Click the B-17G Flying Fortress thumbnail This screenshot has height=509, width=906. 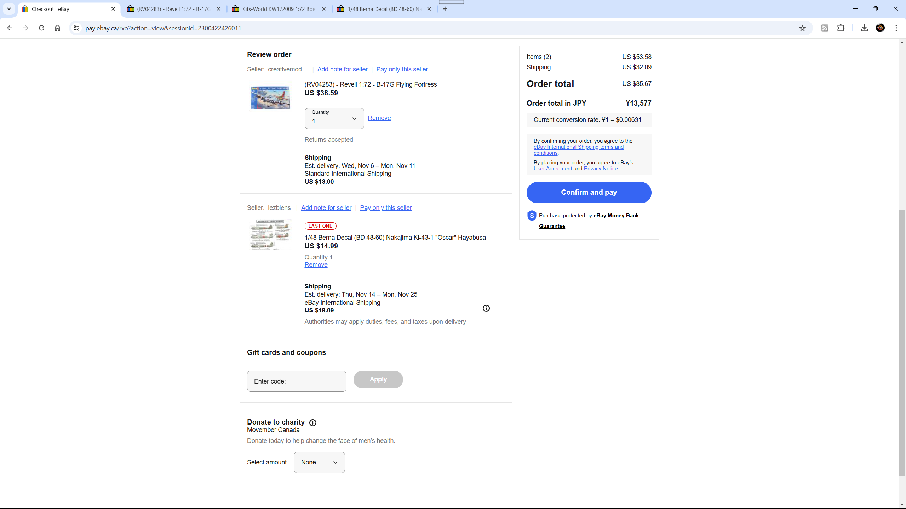point(270,98)
